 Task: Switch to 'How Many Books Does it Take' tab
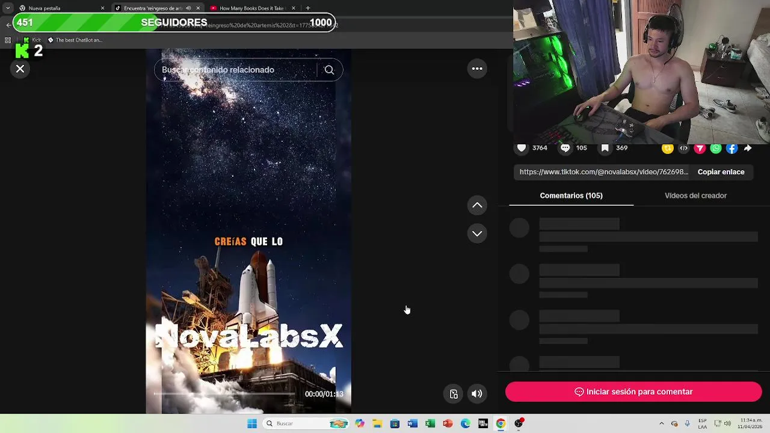click(251, 8)
